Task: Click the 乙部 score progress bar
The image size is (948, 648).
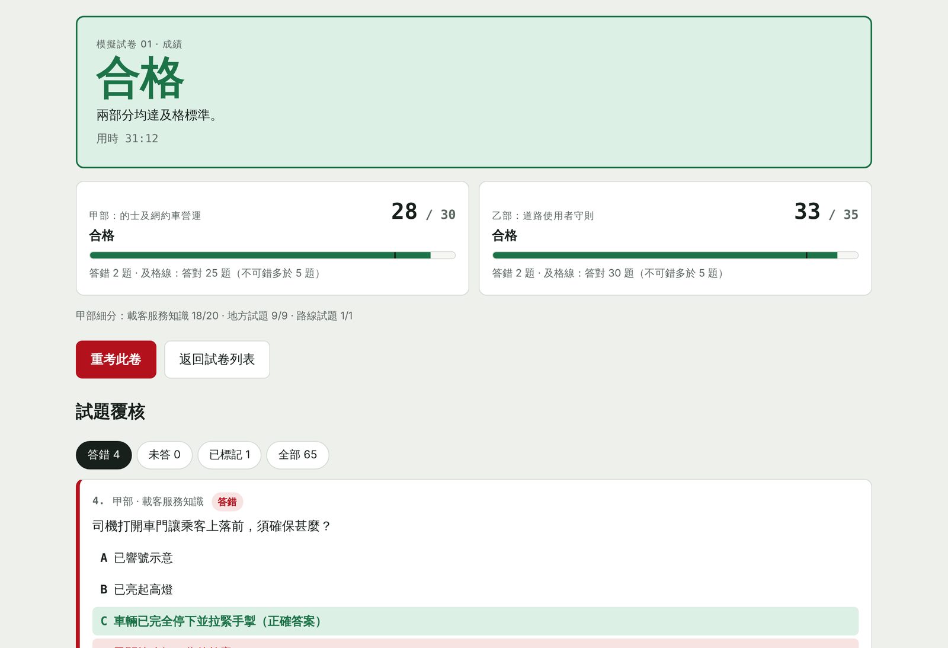Action: pos(675,256)
